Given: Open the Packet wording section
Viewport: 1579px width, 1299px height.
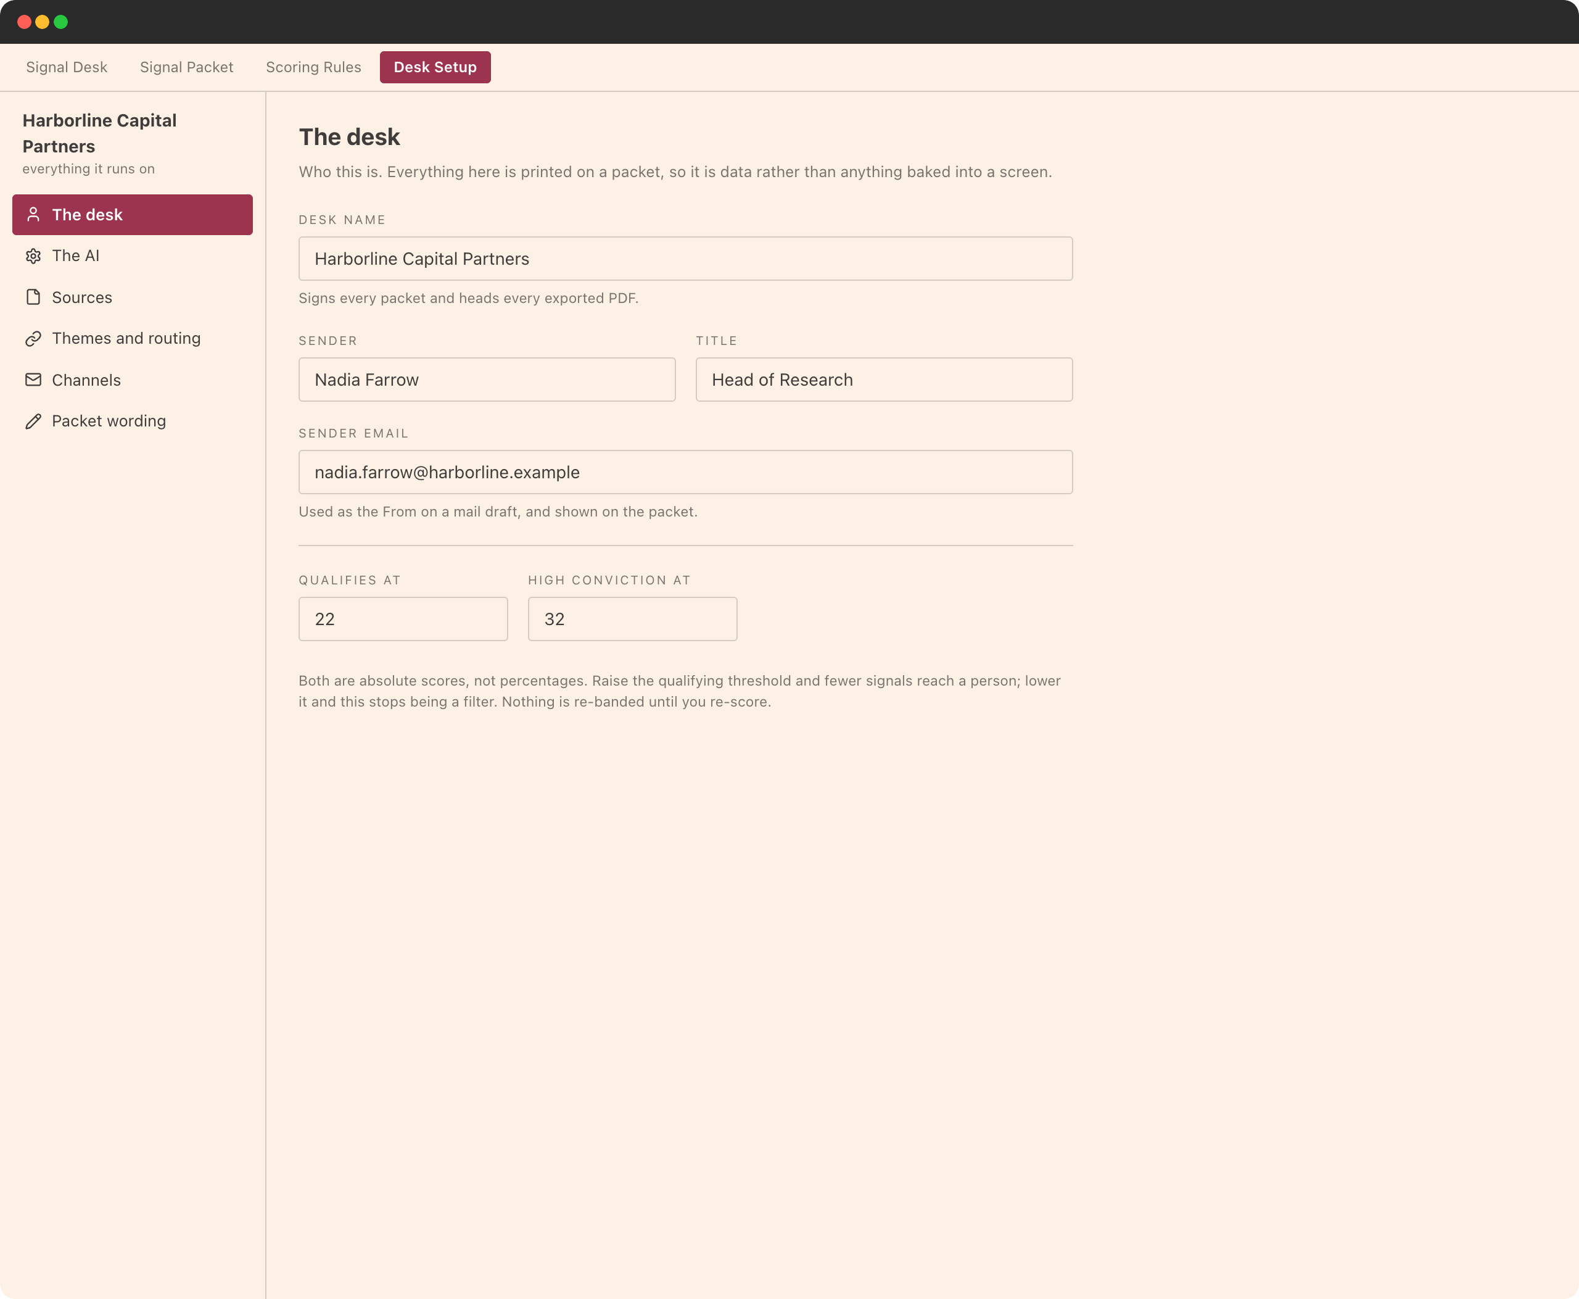Looking at the screenshot, I should [x=133, y=421].
